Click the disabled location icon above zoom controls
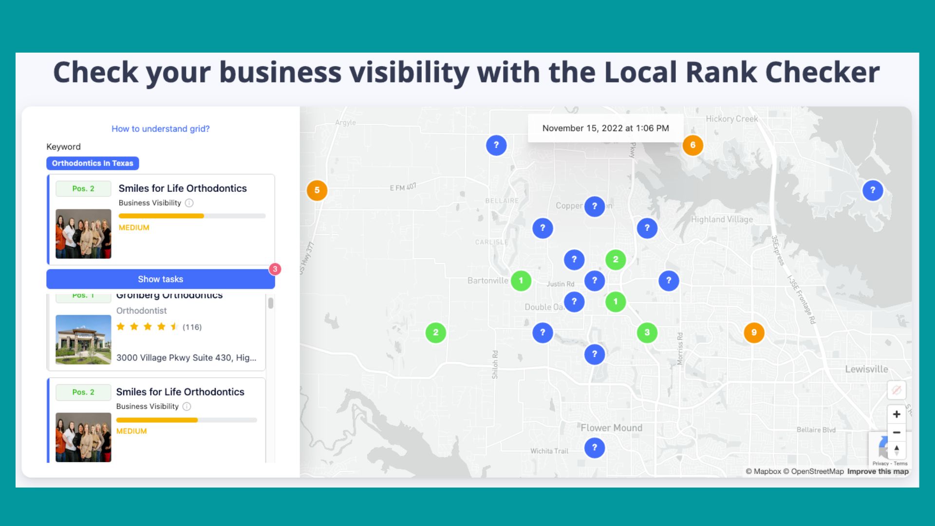The width and height of the screenshot is (935, 526). 896,390
